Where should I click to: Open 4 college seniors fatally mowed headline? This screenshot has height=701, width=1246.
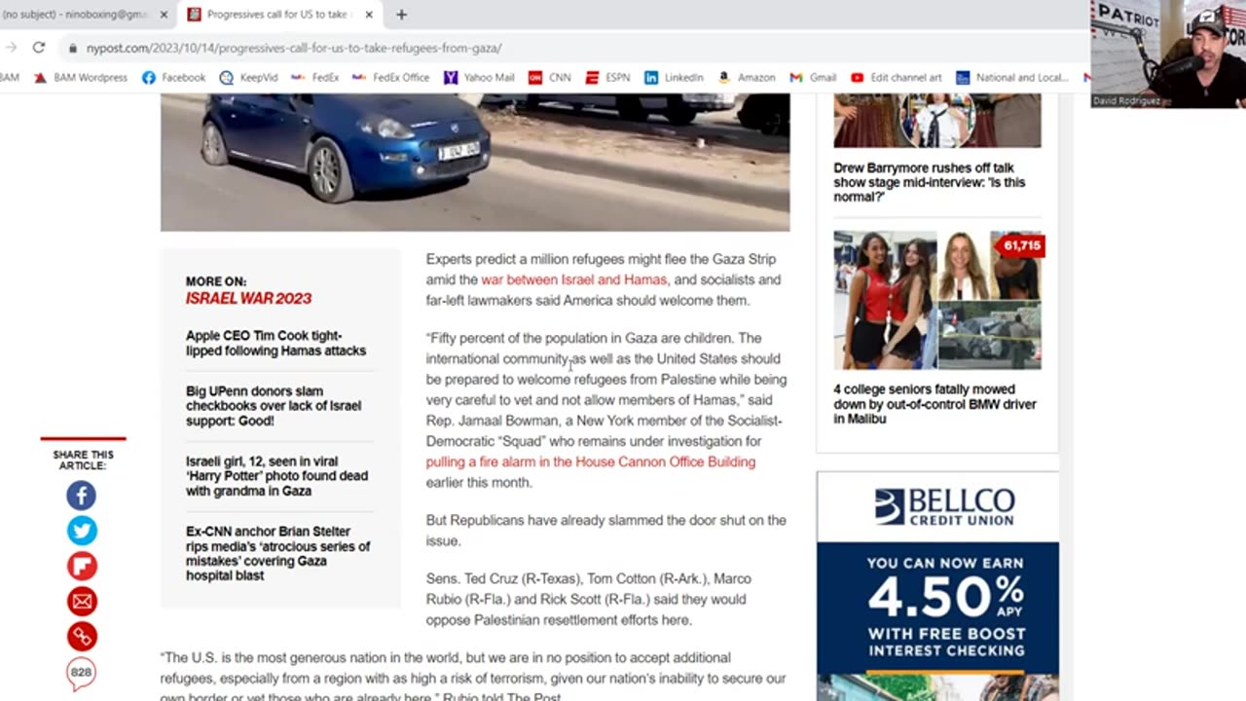(934, 404)
